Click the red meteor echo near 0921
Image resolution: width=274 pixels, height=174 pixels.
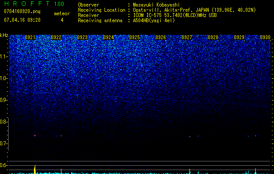[35, 135]
